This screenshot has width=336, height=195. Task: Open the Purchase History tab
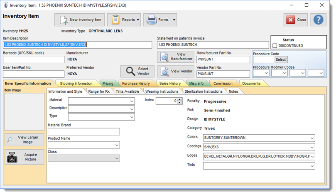pyautogui.click(x=136, y=84)
